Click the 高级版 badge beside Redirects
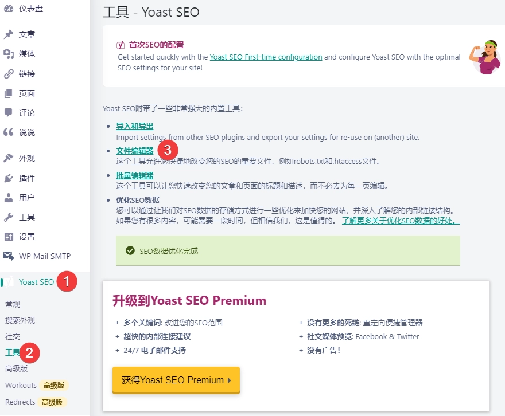The height and width of the screenshot is (416, 505). tap(52, 402)
